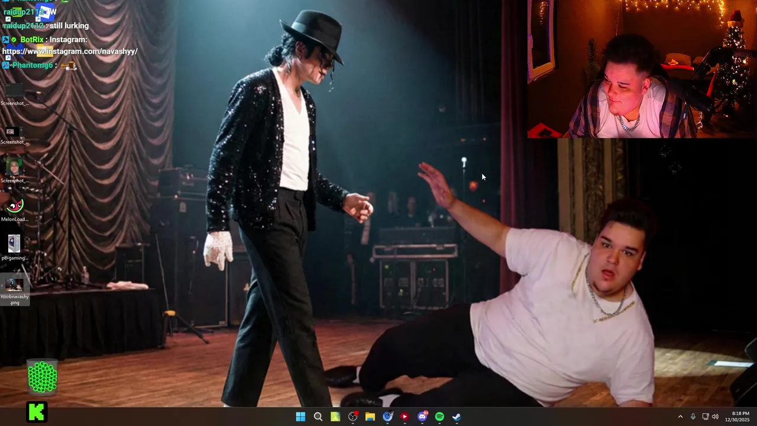Show hidden system tray icons
This screenshot has height=426, width=757.
click(x=680, y=417)
